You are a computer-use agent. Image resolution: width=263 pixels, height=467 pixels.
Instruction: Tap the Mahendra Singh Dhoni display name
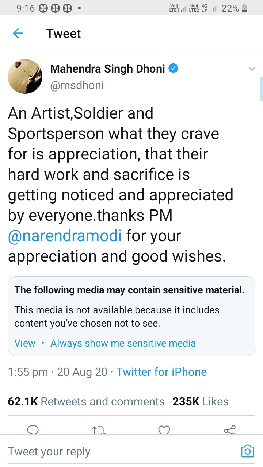[107, 69]
